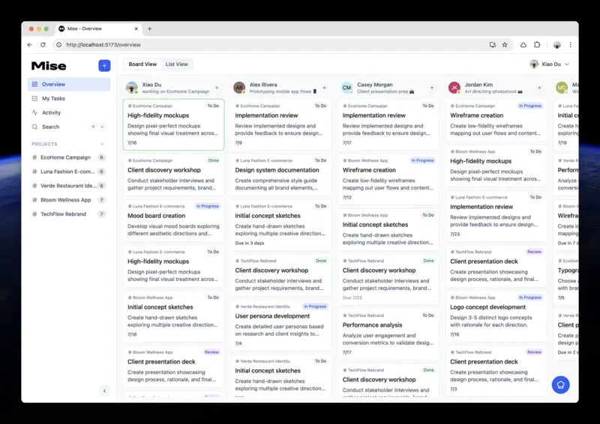Collapse the sidebar with chevron button
Image resolution: width=600 pixels, height=424 pixels.
104,390
